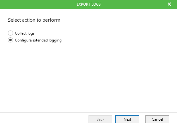Advance the wizard by clicking Next
The image size is (177, 126).
[127, 119]
